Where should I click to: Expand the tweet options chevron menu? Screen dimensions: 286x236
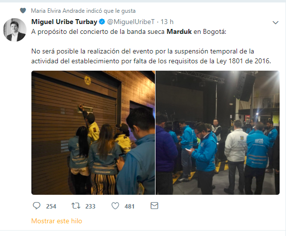tap(275, 23)
